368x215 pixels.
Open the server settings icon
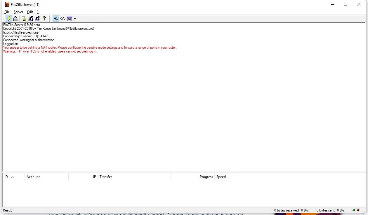[x=24, y=19]
